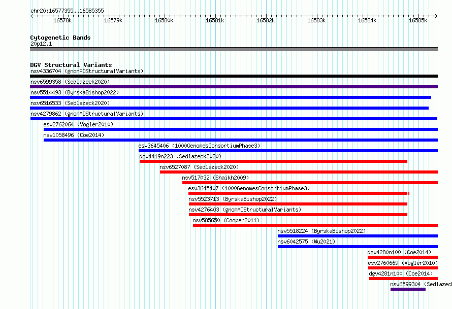This screenshot has height=309, width=452.
Task: Click the 16578k ruler tick label
Action: point(62,20)
